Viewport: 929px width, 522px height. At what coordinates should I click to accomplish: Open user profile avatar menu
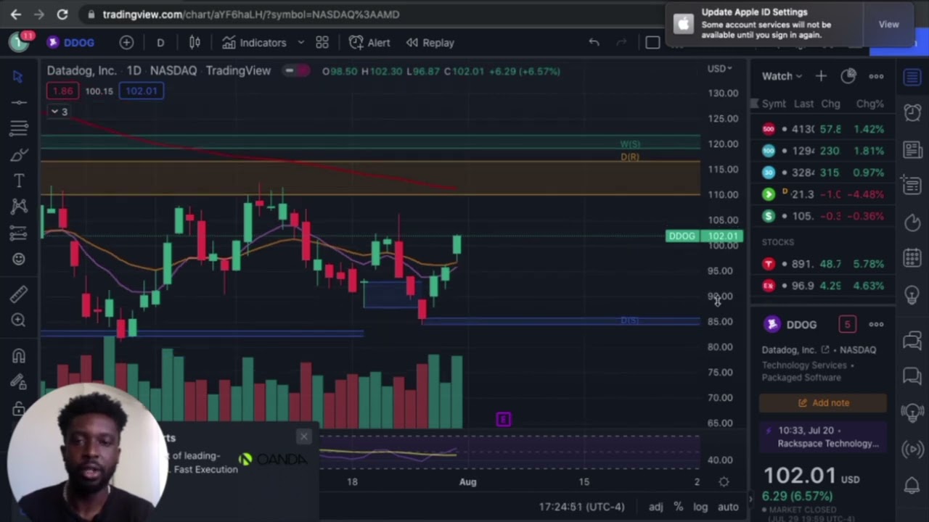(20, 42)
